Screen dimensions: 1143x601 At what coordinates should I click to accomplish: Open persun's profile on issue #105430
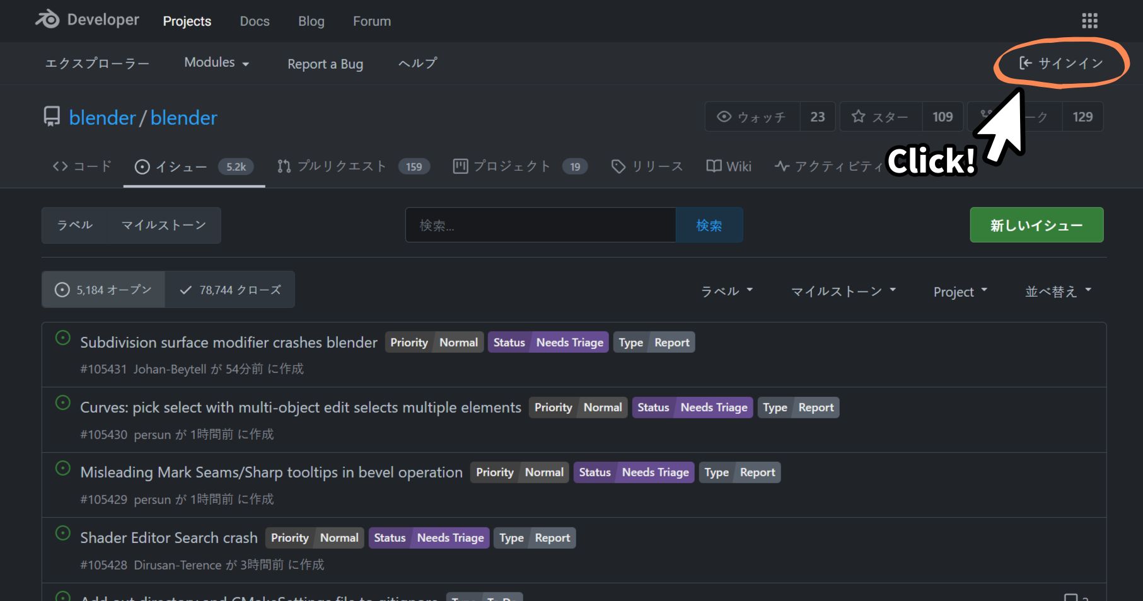[x=153, y=434]
